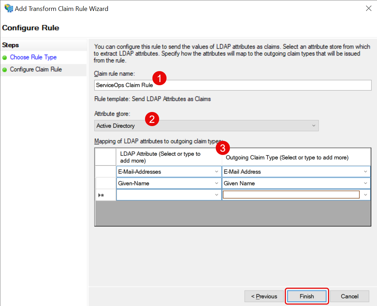Select the E-Mail-Addresses row header
377x306 pixels.
[106, 172]
